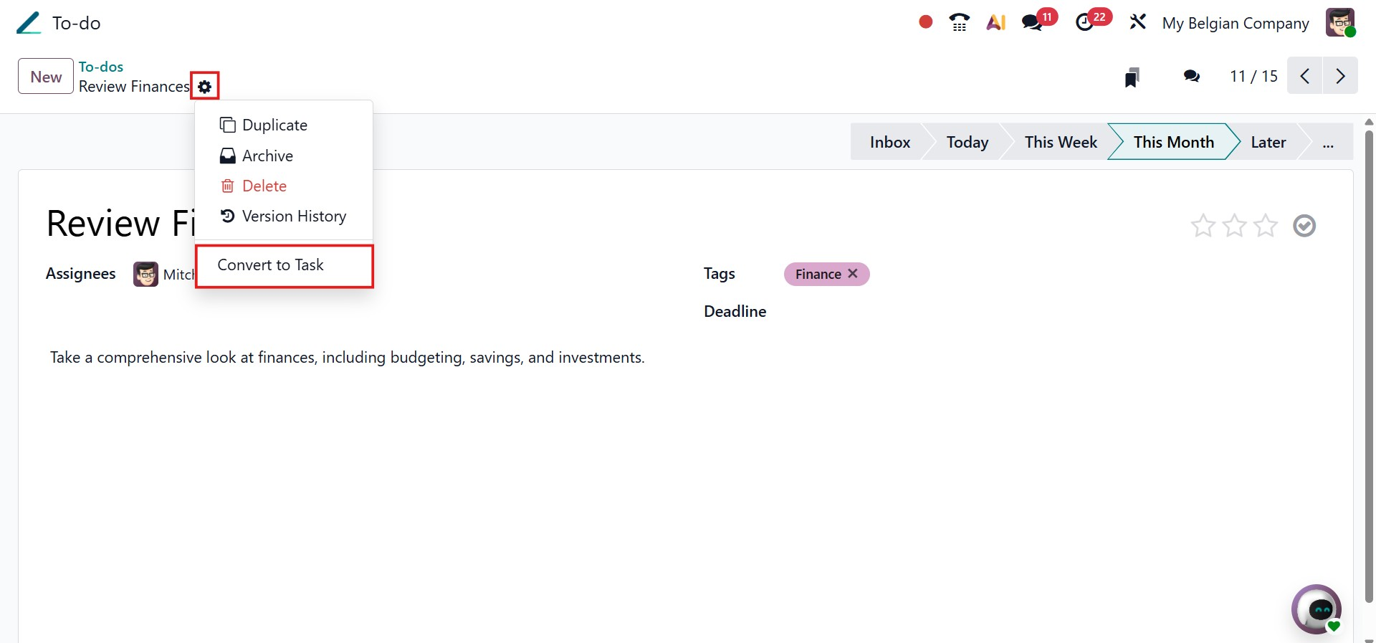The height and width of the screenshot is (643, 1376).
Task: Open the debug tools wrench icon
Action: 1137,22
